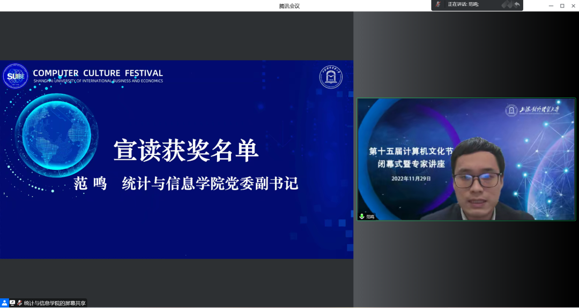This screenshot has height=308, width=579.
Task: Select the 范鸣 name label on video tile
Action: pos(370,216)
